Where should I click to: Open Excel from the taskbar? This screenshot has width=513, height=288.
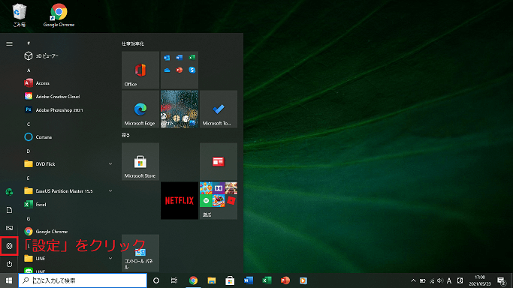pyautogui.click(x=267, y=280)
